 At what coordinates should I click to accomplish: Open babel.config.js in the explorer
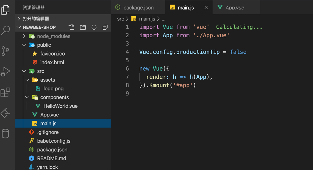tap(63, 141)
